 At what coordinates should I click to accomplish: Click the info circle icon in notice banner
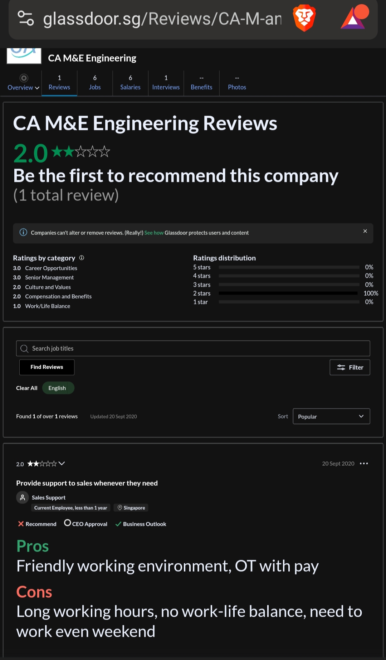point(23,233)
